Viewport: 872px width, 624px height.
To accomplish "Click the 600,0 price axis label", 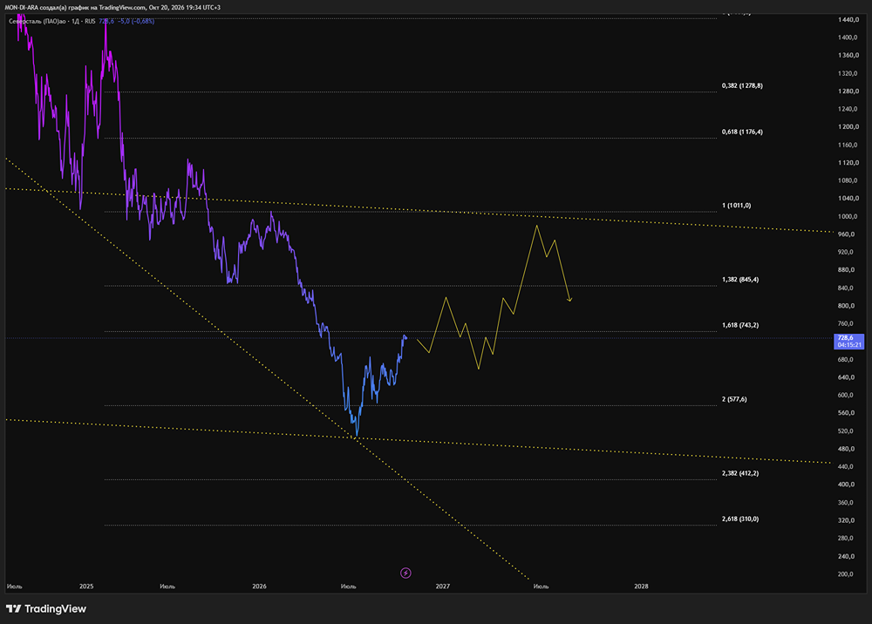I will 846,395.
